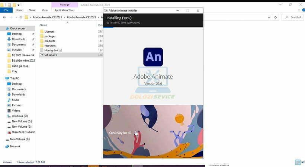Select the Licenses folder
Screen dimensions: 305x167
click(x=49, y=32)
